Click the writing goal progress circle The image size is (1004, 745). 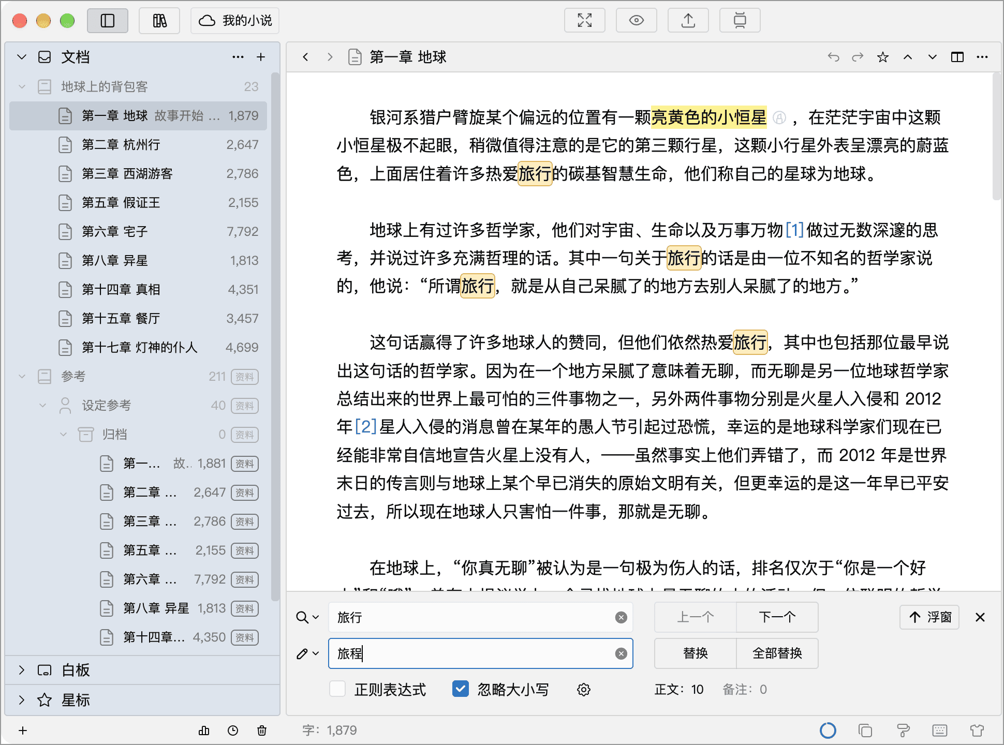pyautogui.click(x=828, y=731)
